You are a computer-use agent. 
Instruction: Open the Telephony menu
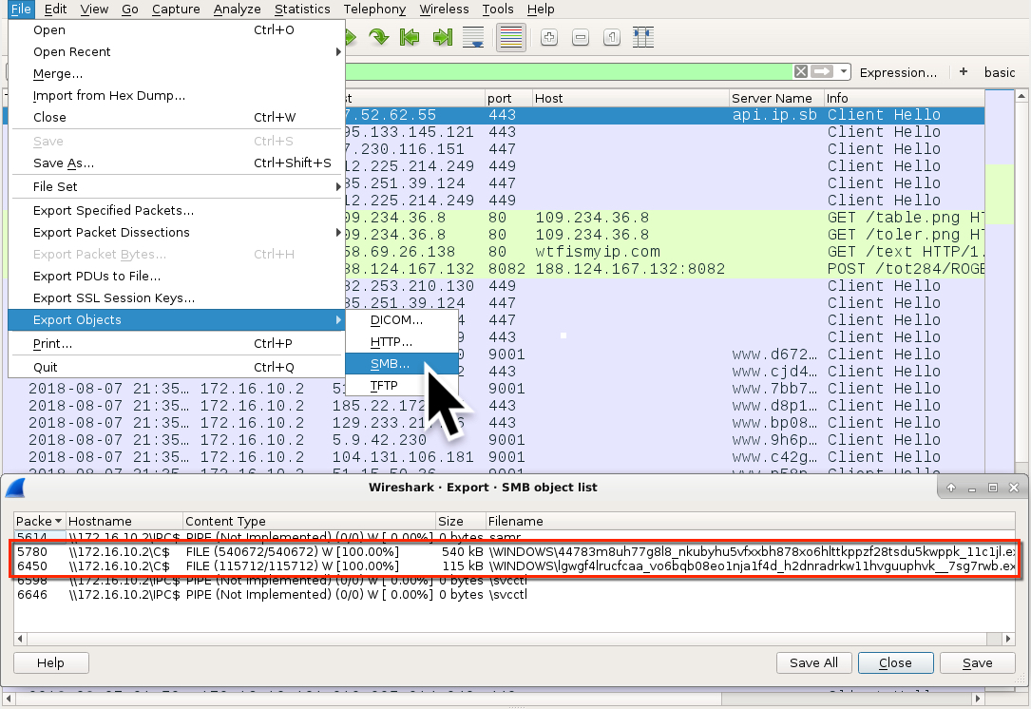374,10
